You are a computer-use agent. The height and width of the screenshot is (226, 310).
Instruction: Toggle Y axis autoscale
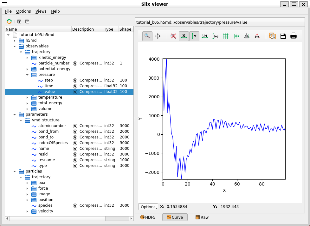pos(194,36)
